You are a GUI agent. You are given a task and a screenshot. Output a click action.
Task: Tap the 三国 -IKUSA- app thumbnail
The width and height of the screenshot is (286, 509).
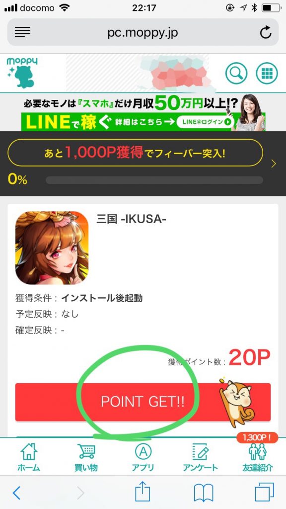52,248
